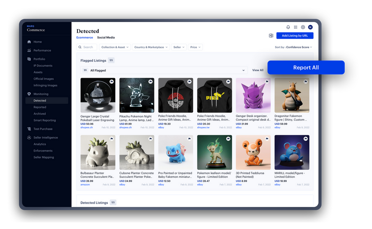This screenshot has width=372, height=229.
Task: Open the Gengar crystal ball thumbnail
Action: pos(98,95)
